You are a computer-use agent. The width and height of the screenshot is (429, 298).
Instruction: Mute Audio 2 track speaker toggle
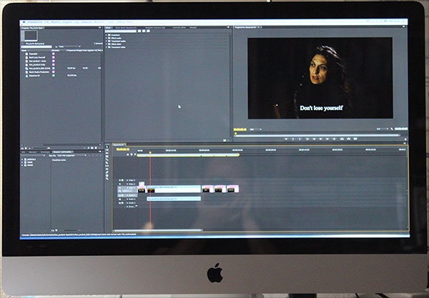[120, 199]
